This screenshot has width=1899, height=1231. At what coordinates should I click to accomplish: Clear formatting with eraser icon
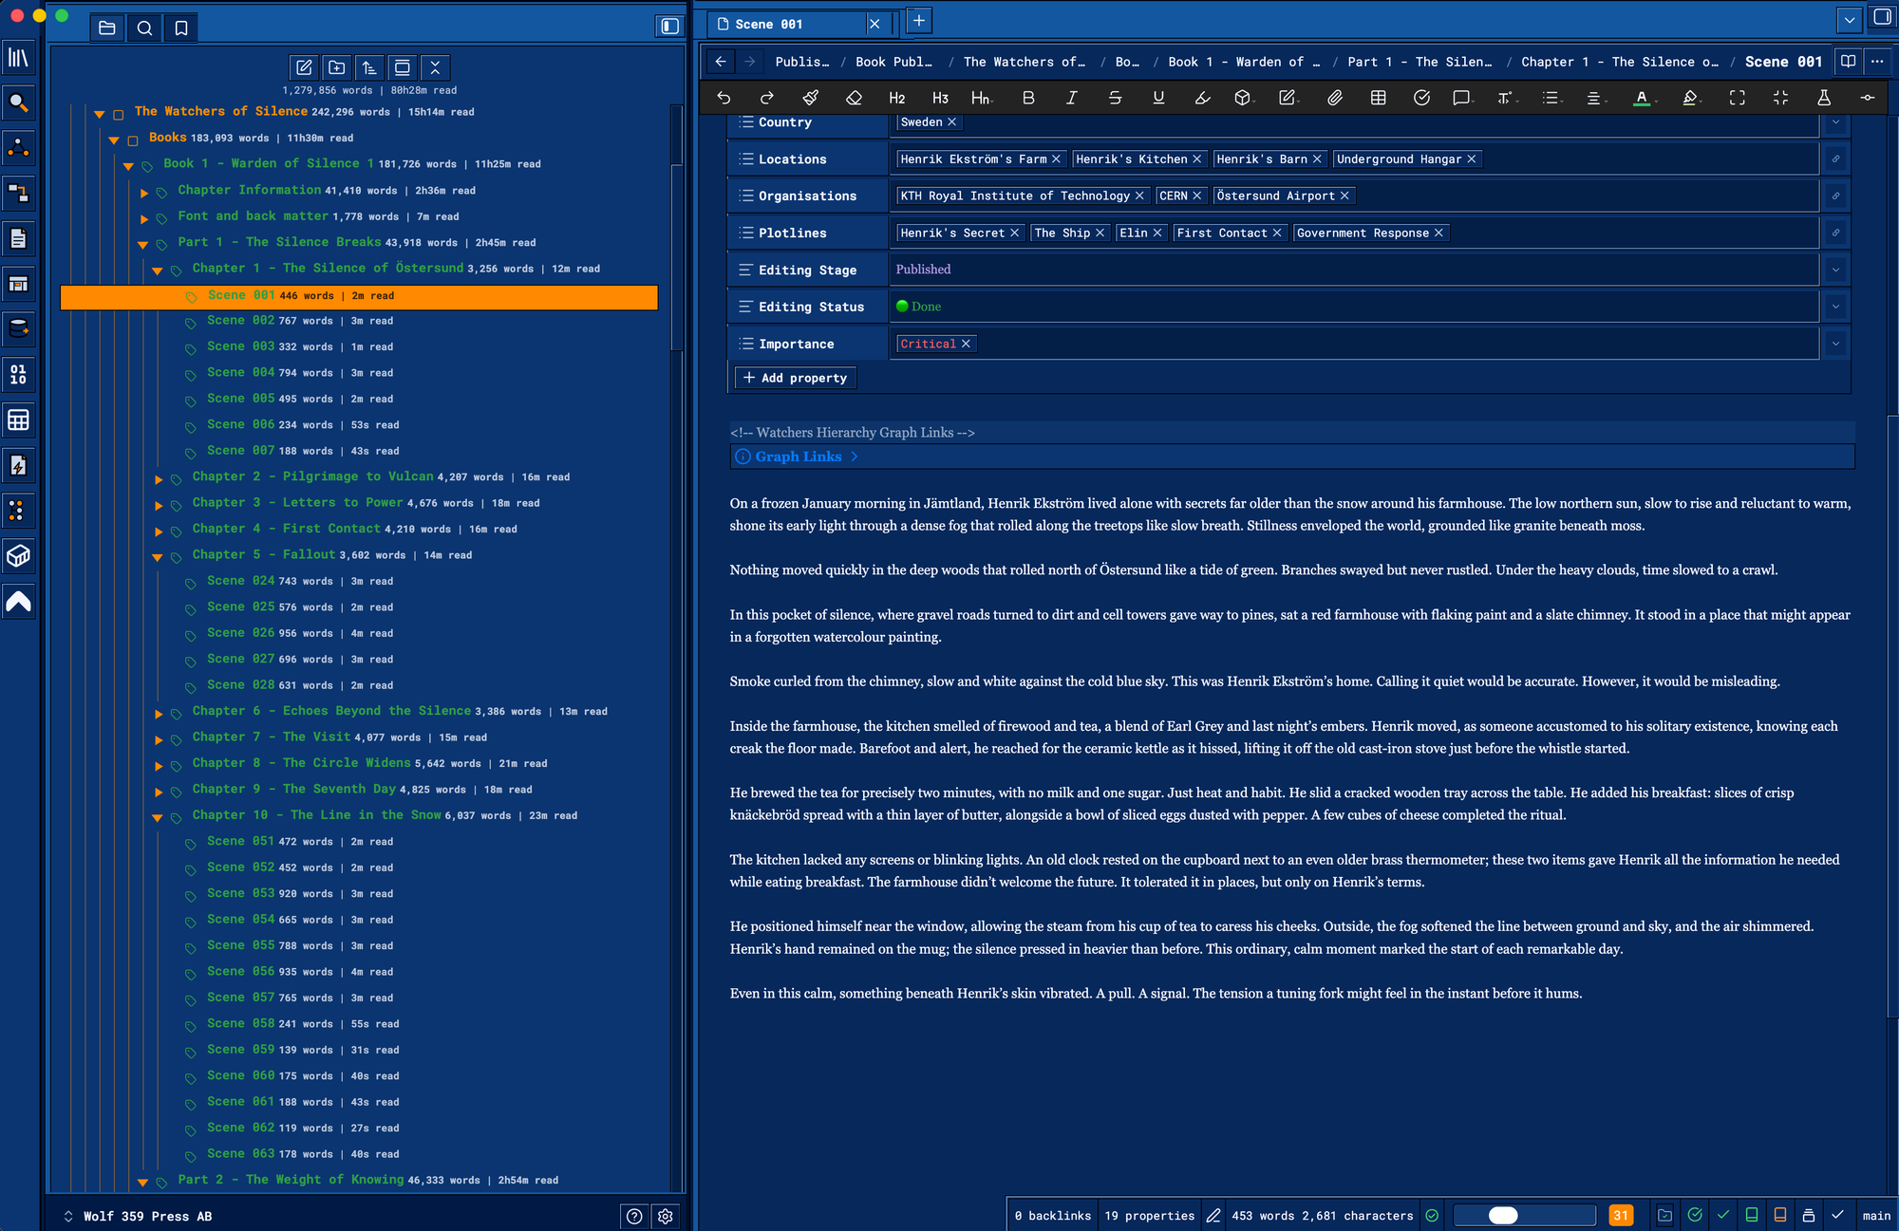[854, 98]
